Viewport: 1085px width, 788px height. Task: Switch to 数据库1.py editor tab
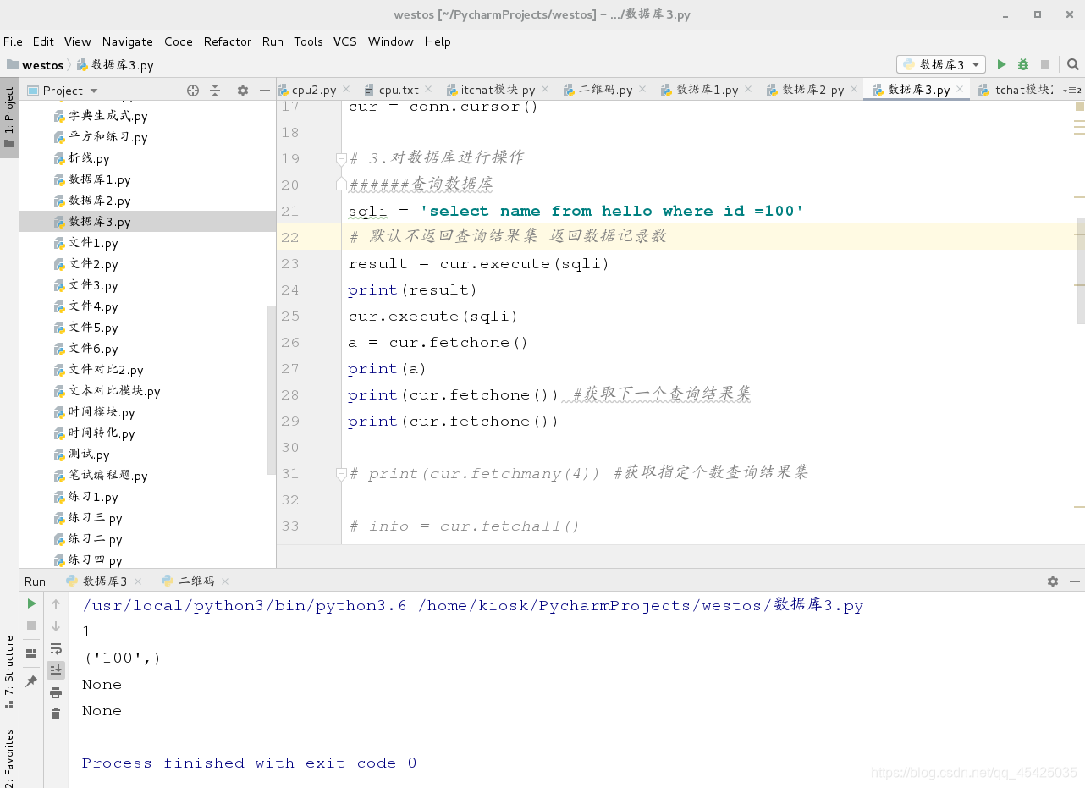coord(707,90)
